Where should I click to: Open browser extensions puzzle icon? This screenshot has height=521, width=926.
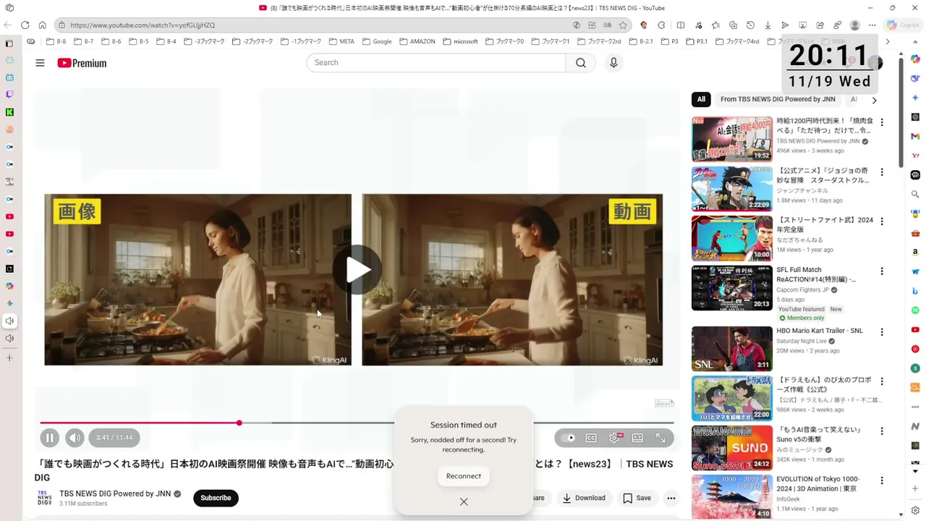click(x=661, y=25)
